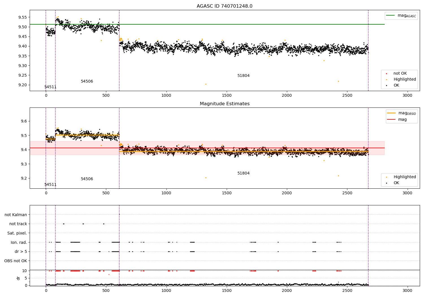Click the 9.5 tick in Magnitude Estimates plot
This screenshot has height=297, width=424.
pyautogui.click(x=23, y=135)
